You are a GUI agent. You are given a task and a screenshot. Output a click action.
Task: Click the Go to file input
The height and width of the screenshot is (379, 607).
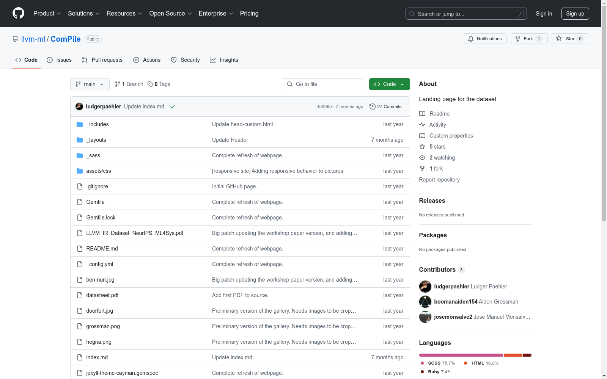[322, 84]
